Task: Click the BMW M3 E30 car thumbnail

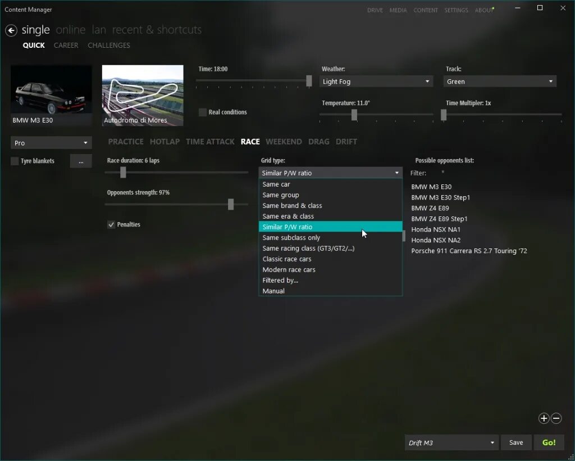Action: tap(51, 96)
